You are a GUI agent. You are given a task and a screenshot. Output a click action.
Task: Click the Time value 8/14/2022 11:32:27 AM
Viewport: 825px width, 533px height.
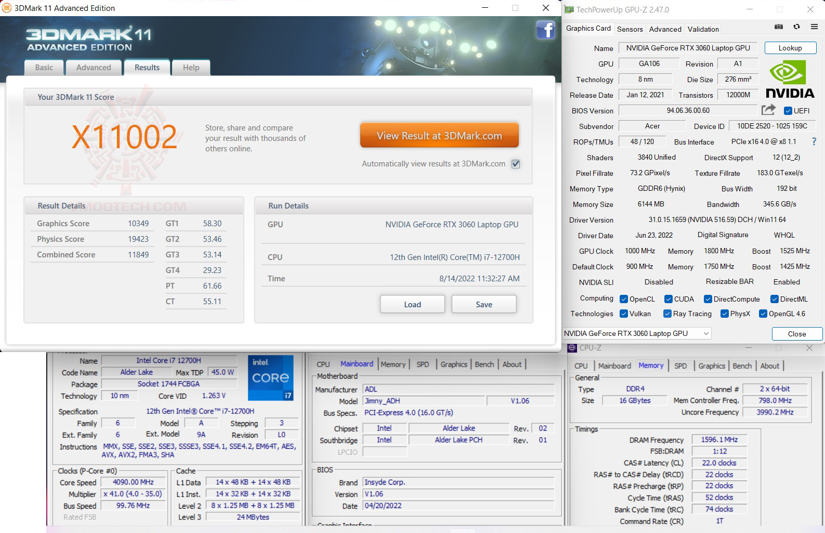point(479,279)
